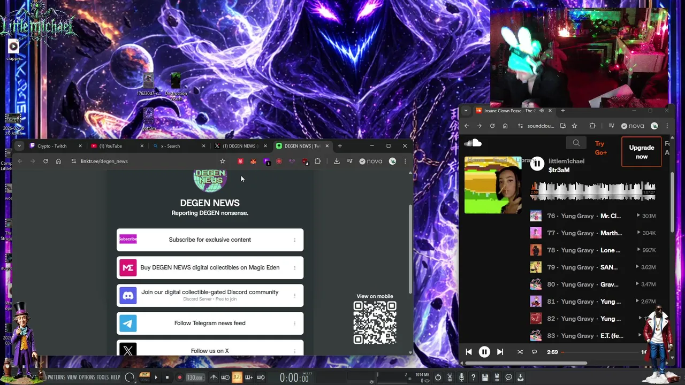Open Chrome menu in SoundCloud window

[x=667, y=126]
